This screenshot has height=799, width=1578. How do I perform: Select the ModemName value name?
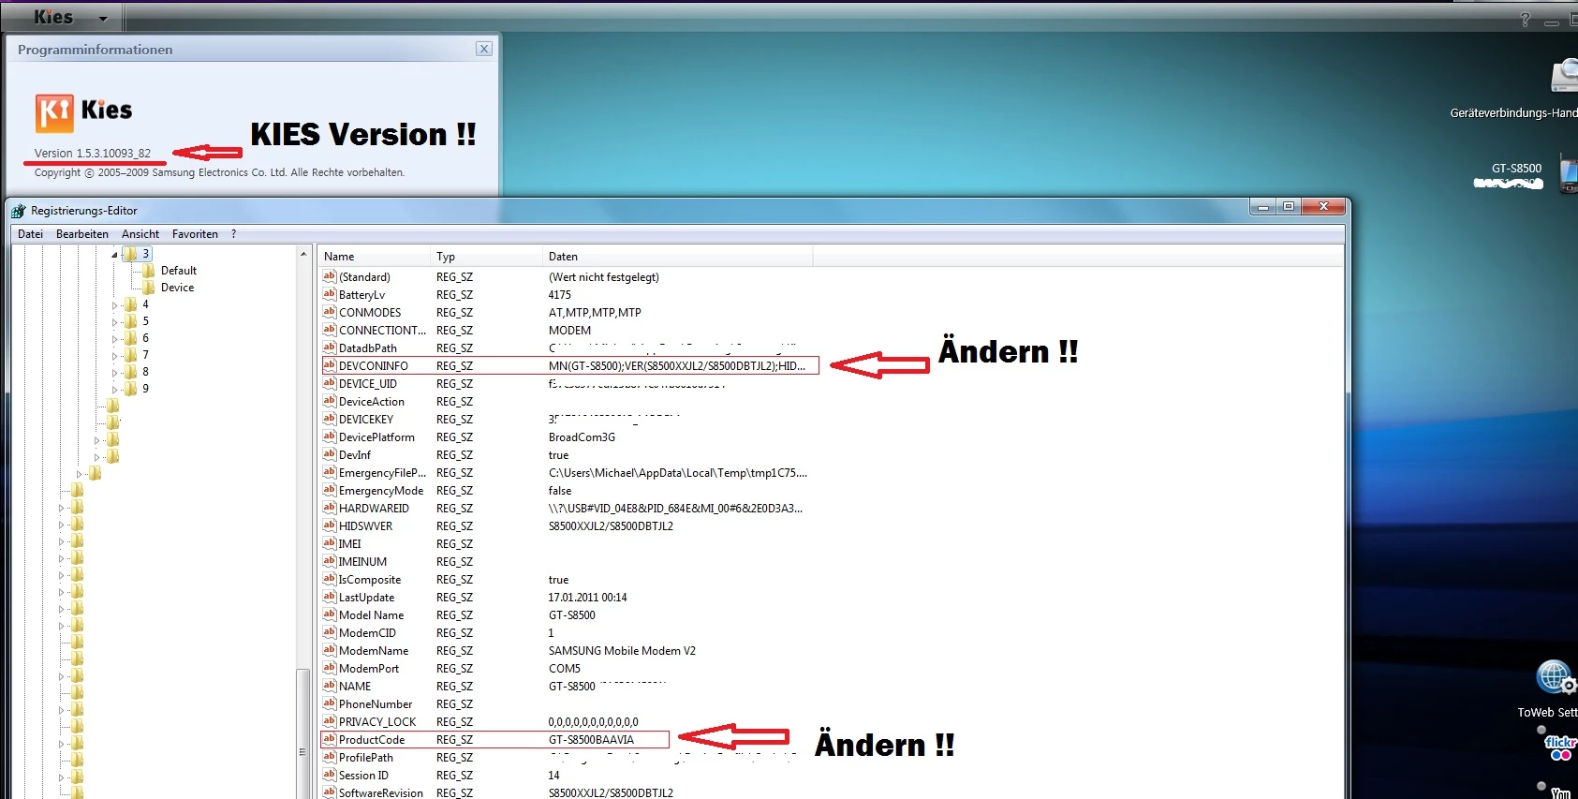click(374, 651)
